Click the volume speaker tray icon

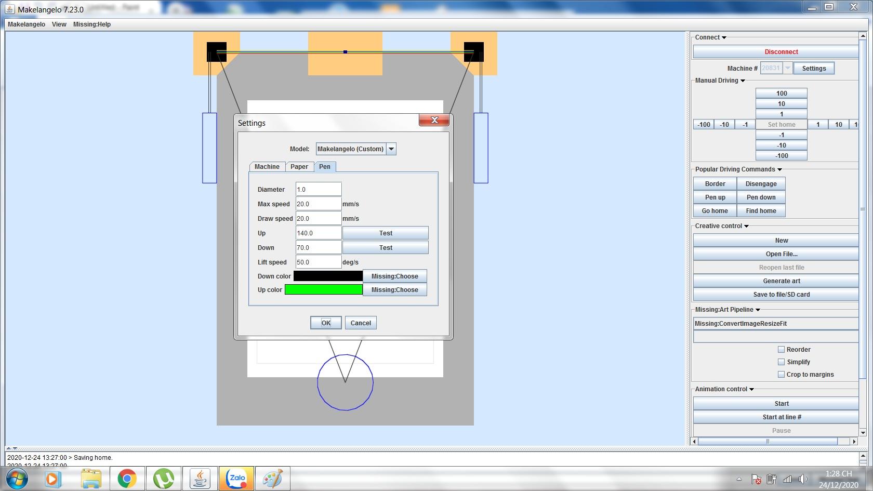803,479
